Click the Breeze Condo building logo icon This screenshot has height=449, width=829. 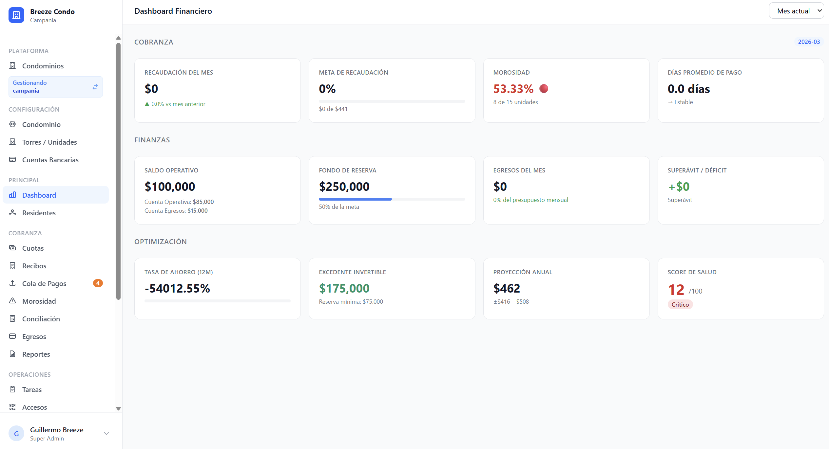[x=16, y=15]
